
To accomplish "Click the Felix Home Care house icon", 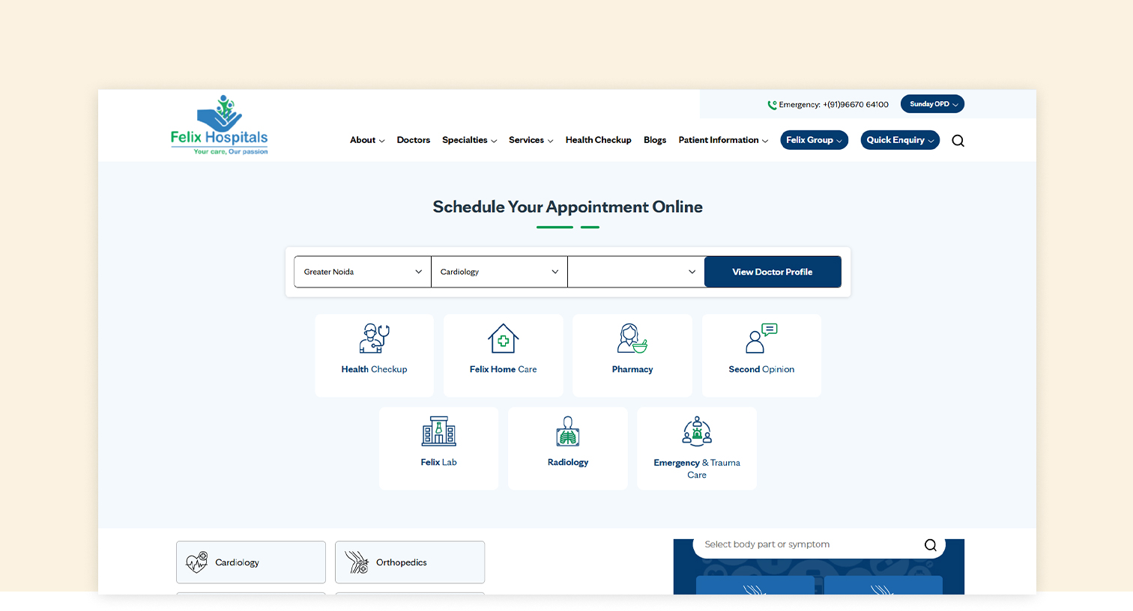I will (x=503, y=339).
